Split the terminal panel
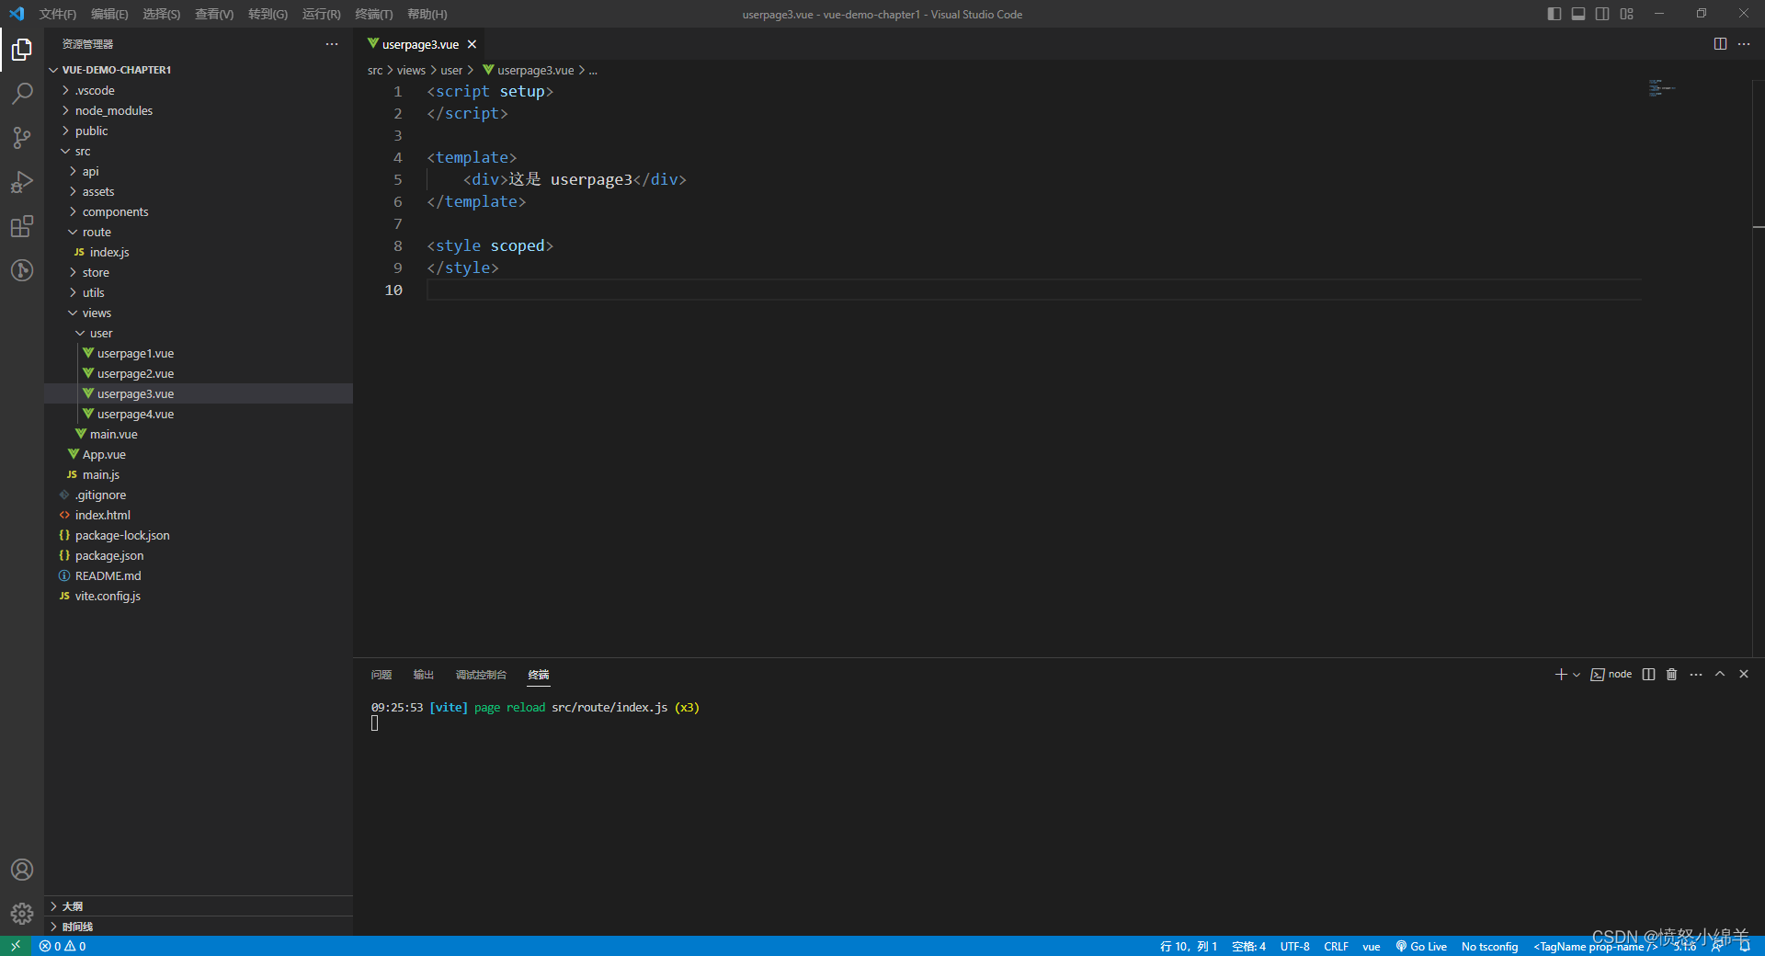 click(x=1648, y=675)
